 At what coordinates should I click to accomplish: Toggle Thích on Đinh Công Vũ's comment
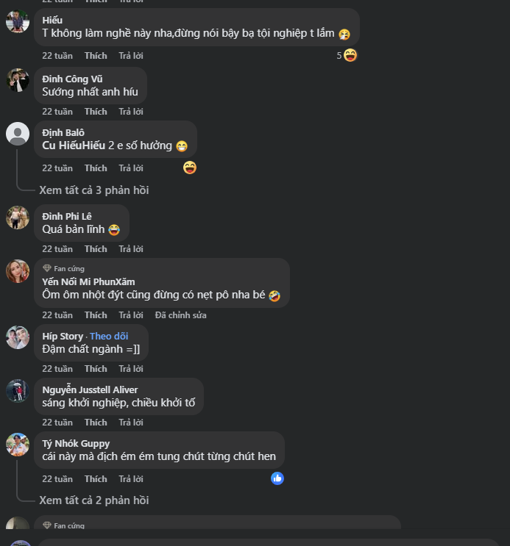[x=96, y=112]
